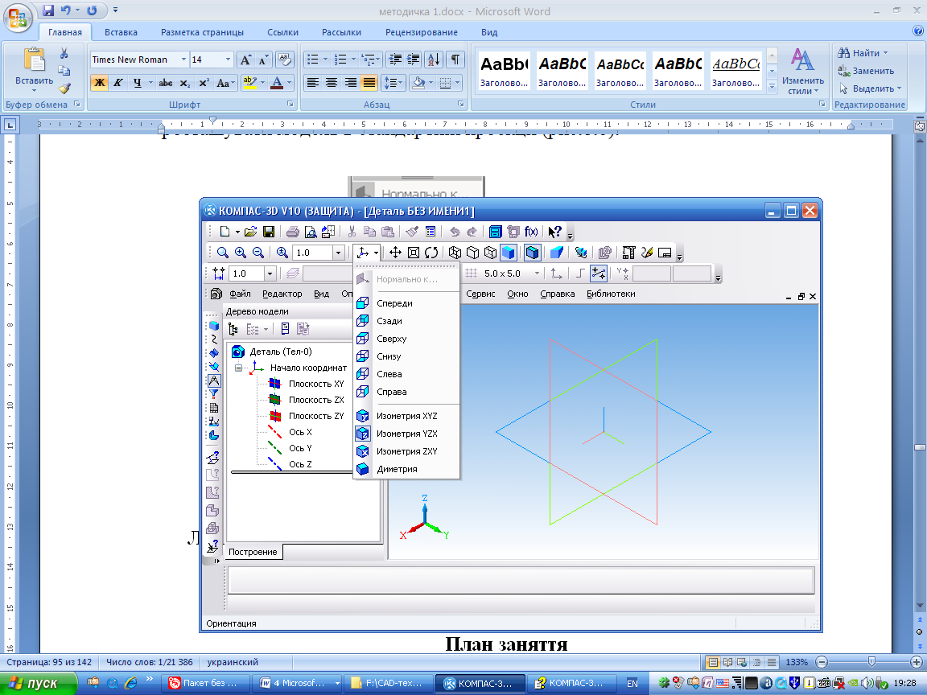Screen dimensions: 927x695
Task: Open the line spacing dropdown
Action: tap(393, 83)
